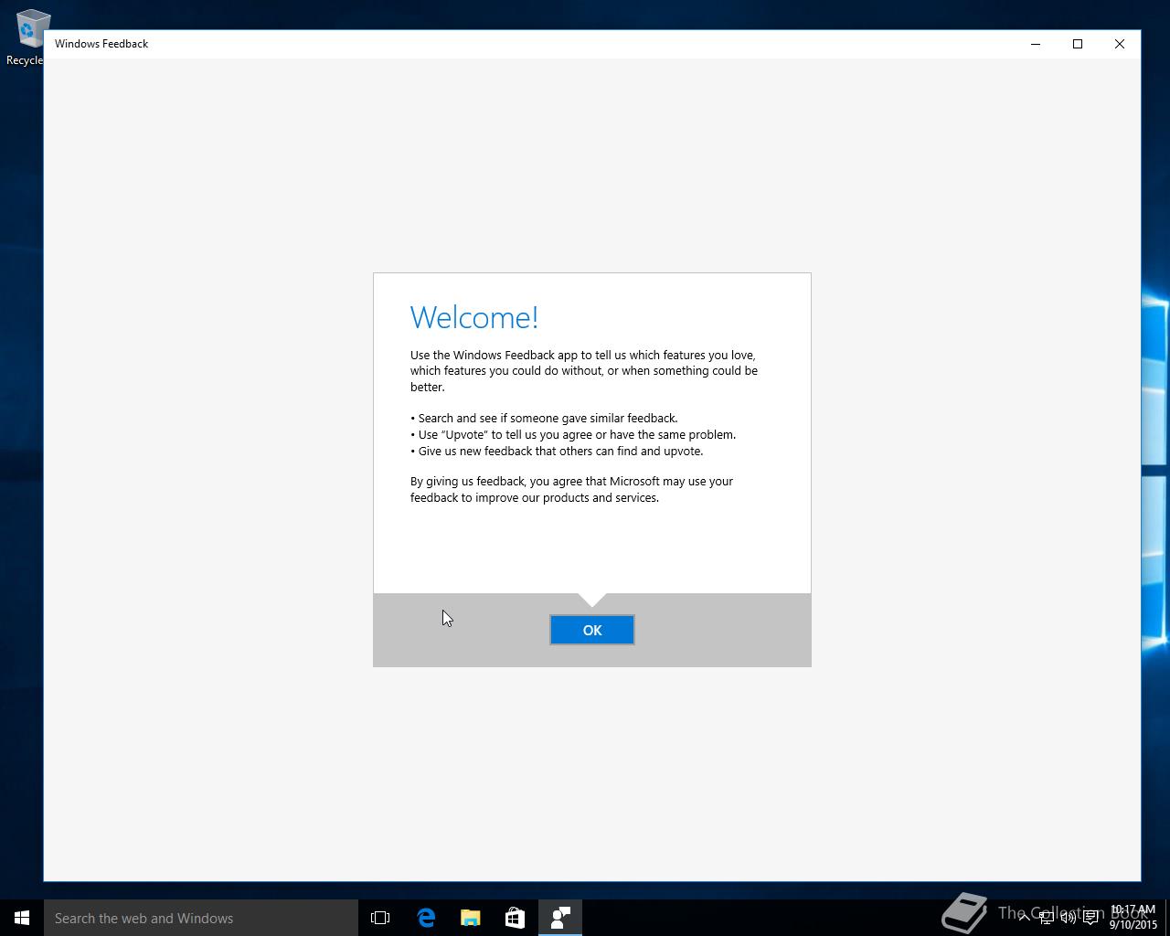Minimize the Windows Feedback window

click(1036, 44)
